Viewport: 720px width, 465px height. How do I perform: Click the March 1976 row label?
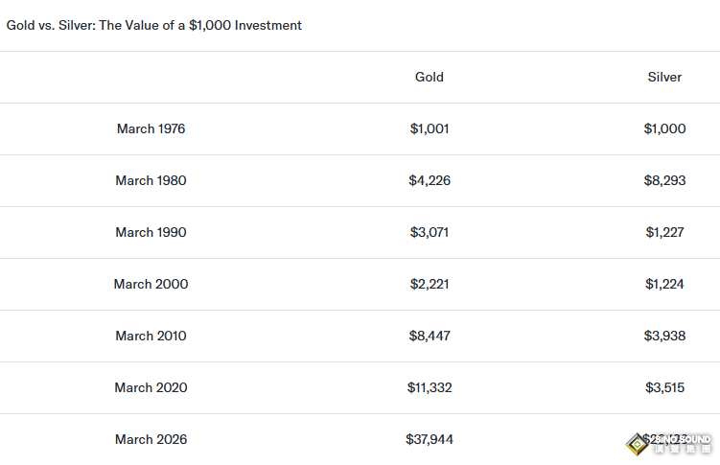pos(151,128)
